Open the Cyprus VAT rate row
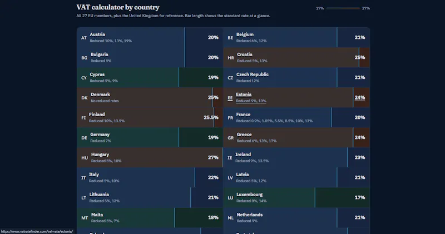The width and height of the screenshot is (445, 234). tap(150, 77)
